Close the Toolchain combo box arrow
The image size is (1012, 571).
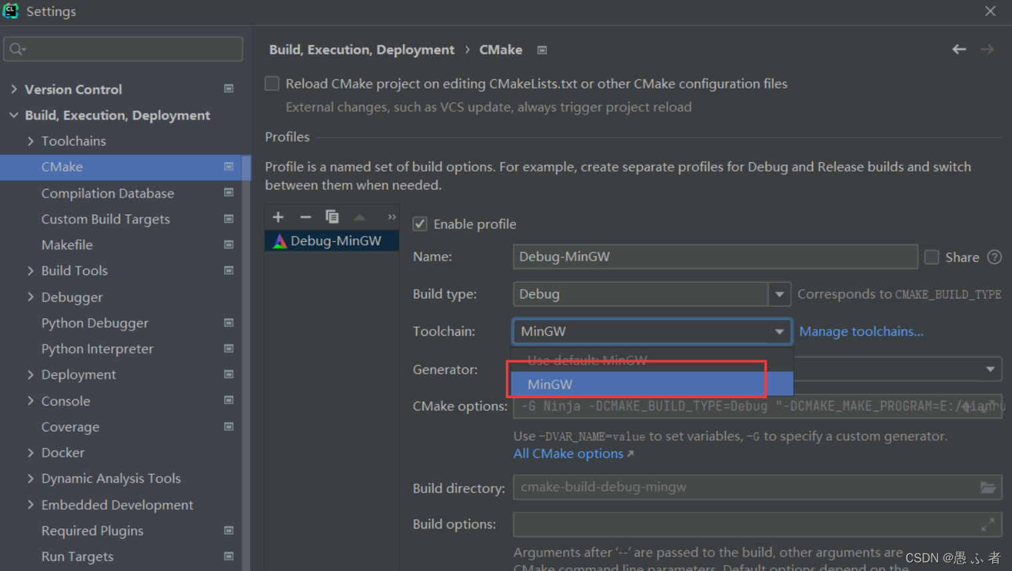tap(779, 332)
